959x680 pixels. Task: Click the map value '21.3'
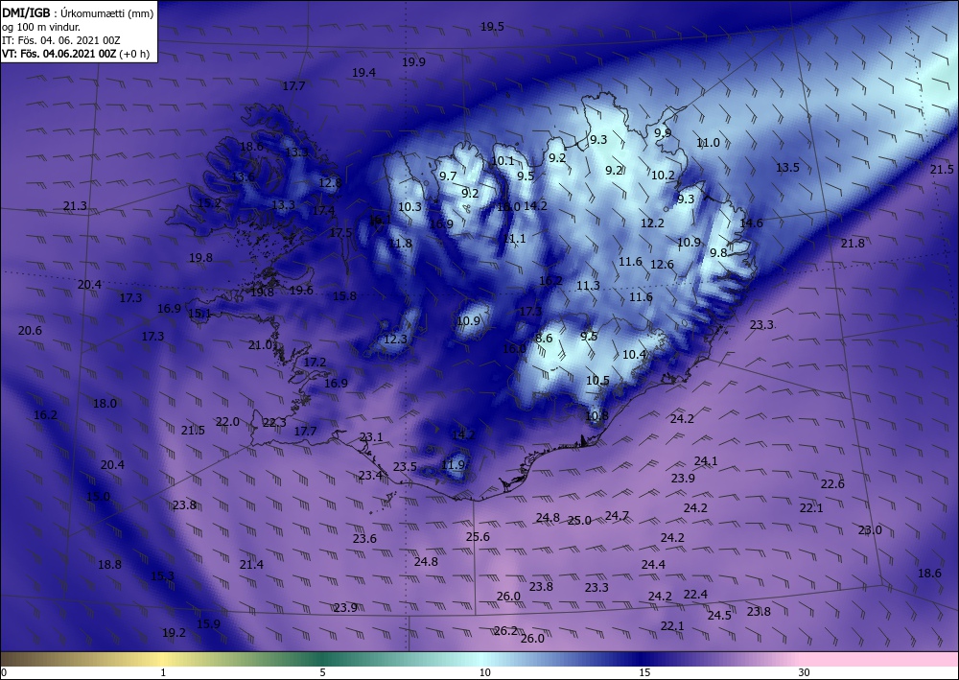click(x=75, y=206)
